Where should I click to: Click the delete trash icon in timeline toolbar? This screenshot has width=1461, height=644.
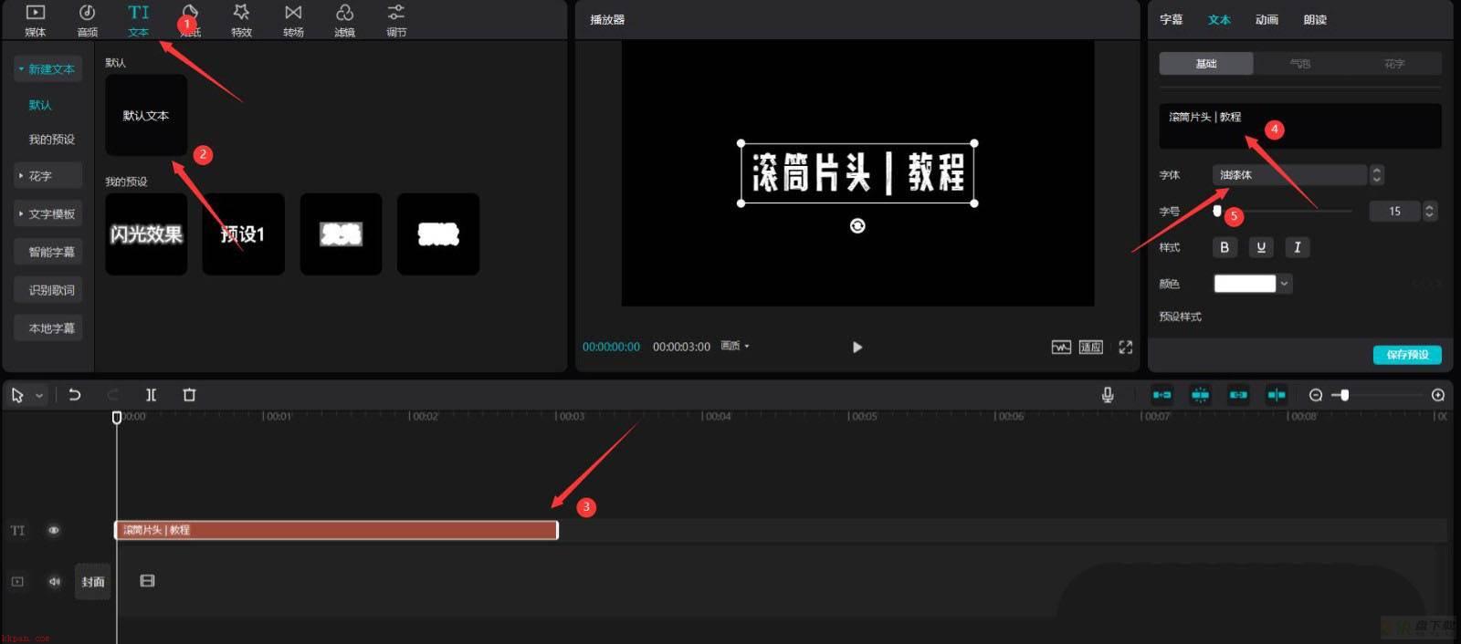point(189,395)
